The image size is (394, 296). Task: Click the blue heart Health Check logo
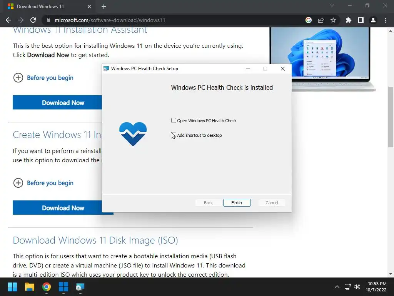point(133,134)
